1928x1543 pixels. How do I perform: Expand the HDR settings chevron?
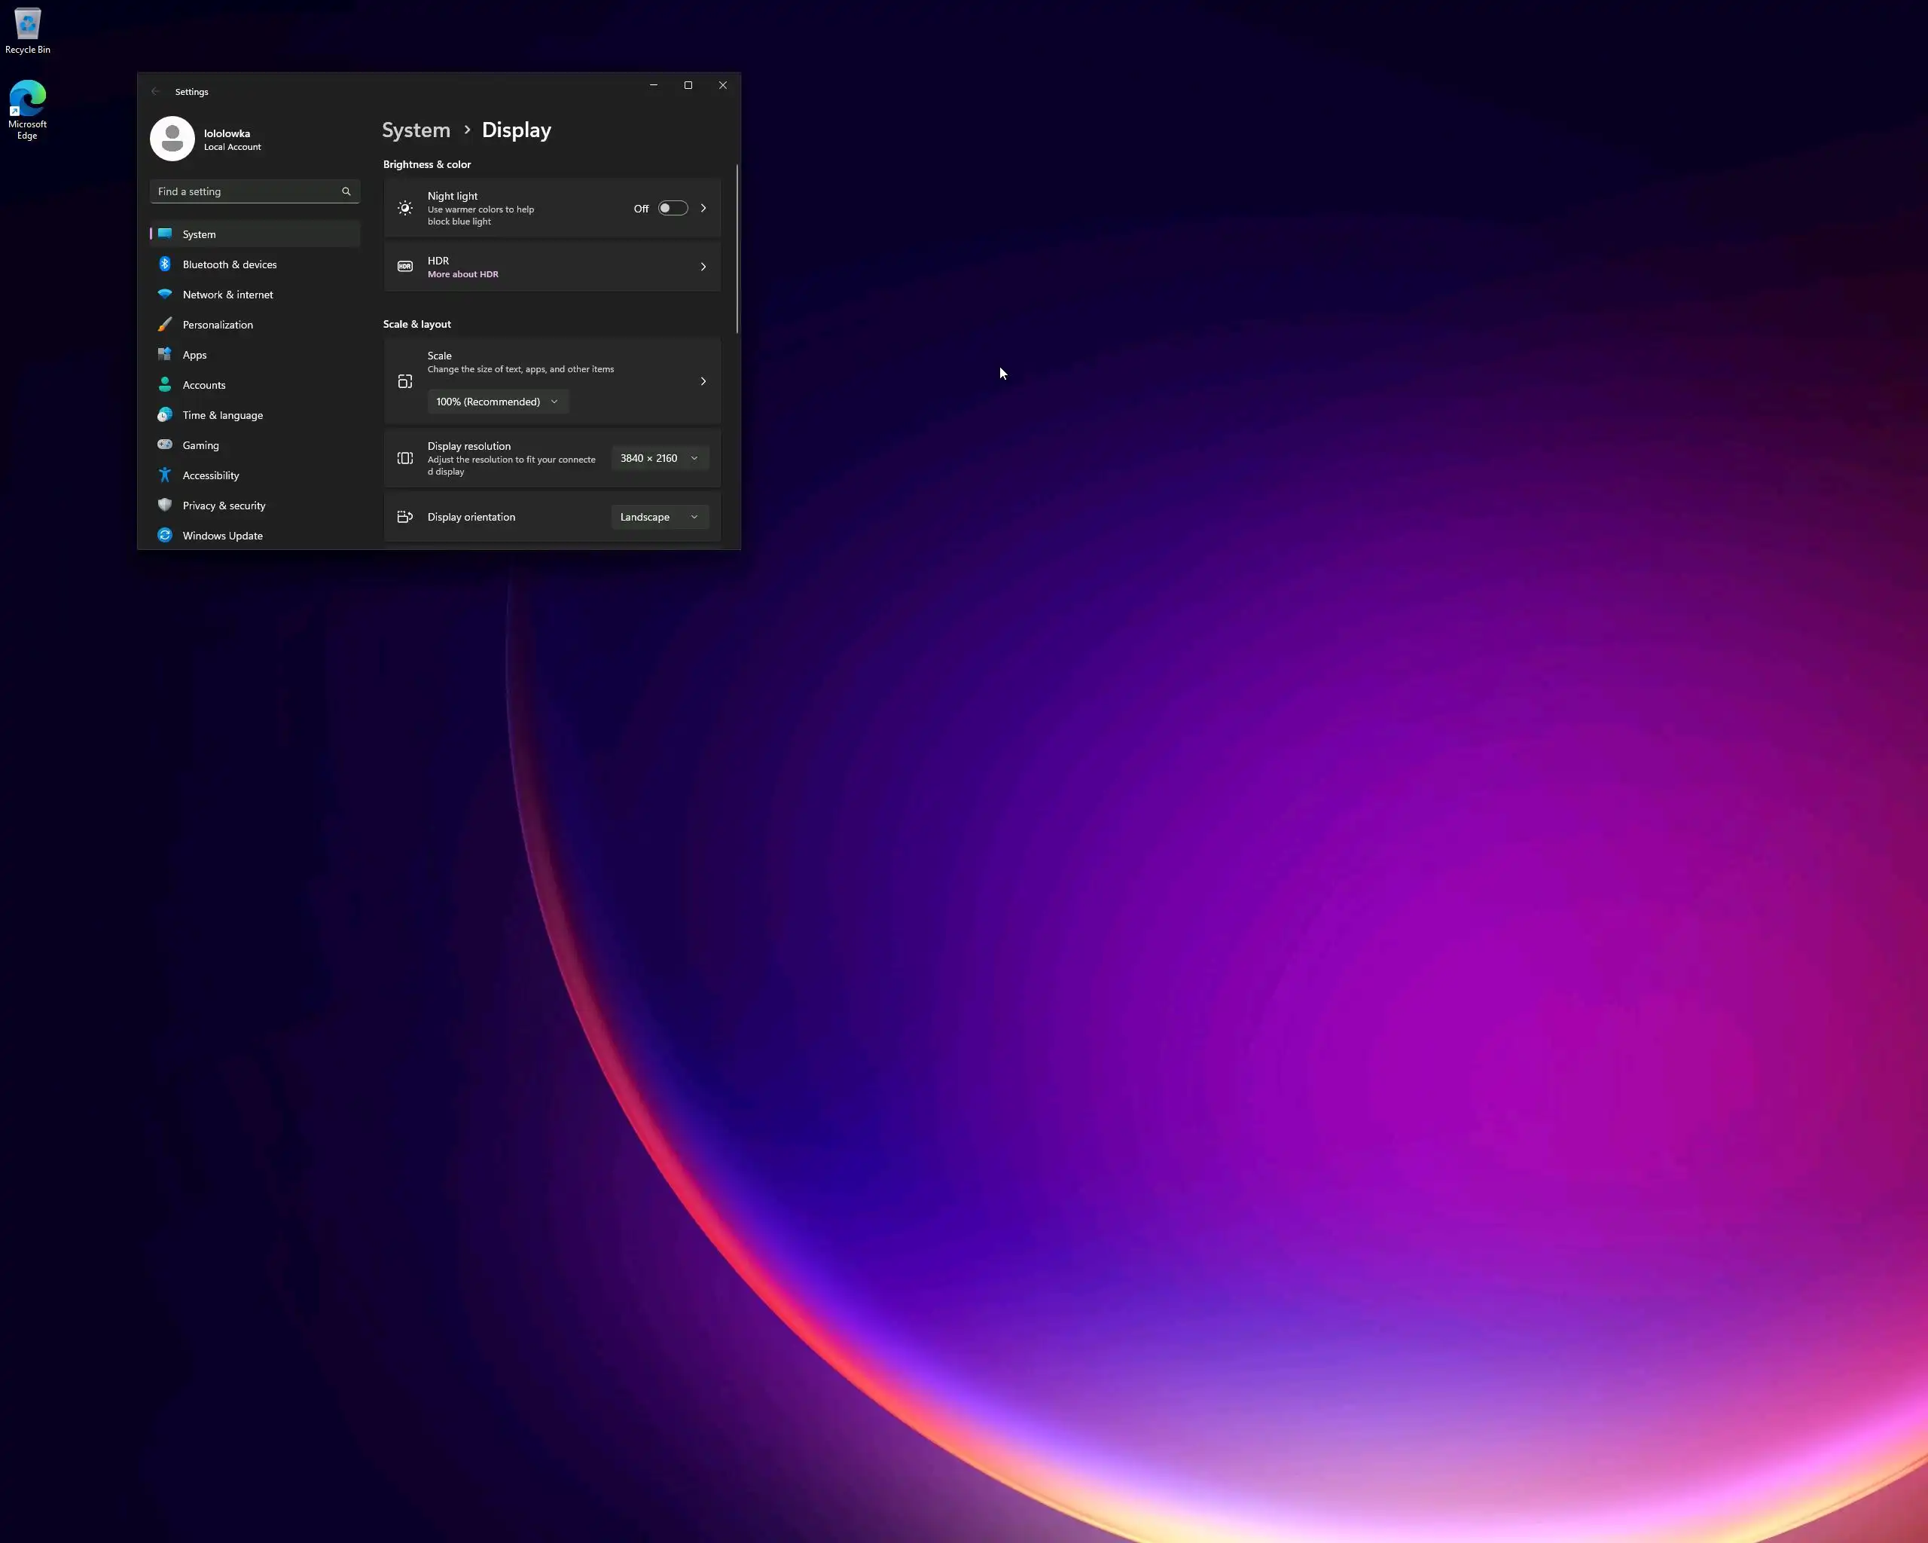coord(703,267)
